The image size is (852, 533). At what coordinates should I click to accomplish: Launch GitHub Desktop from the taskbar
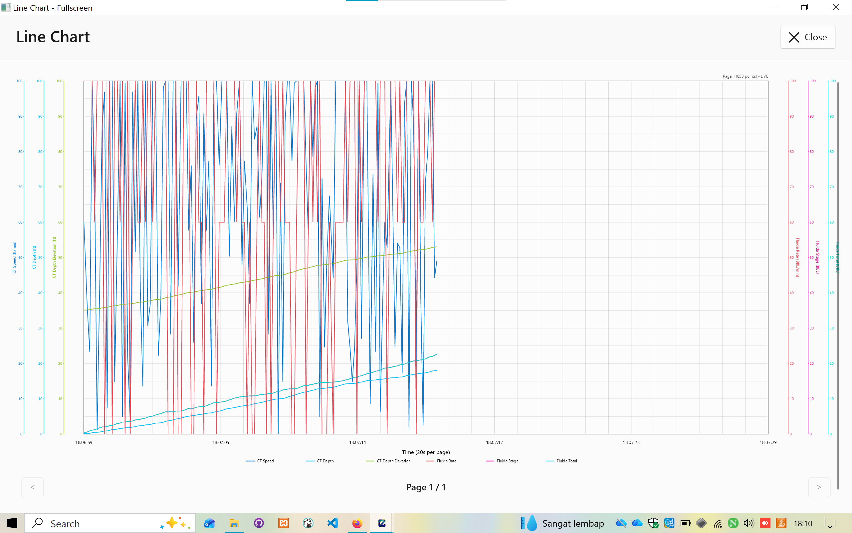pyautogui.click(x=259, y=523)
